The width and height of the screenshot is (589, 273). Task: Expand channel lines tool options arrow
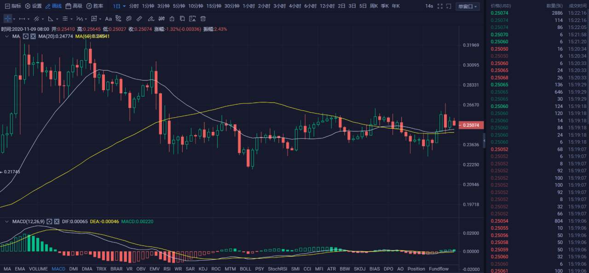tap(43, 19)
